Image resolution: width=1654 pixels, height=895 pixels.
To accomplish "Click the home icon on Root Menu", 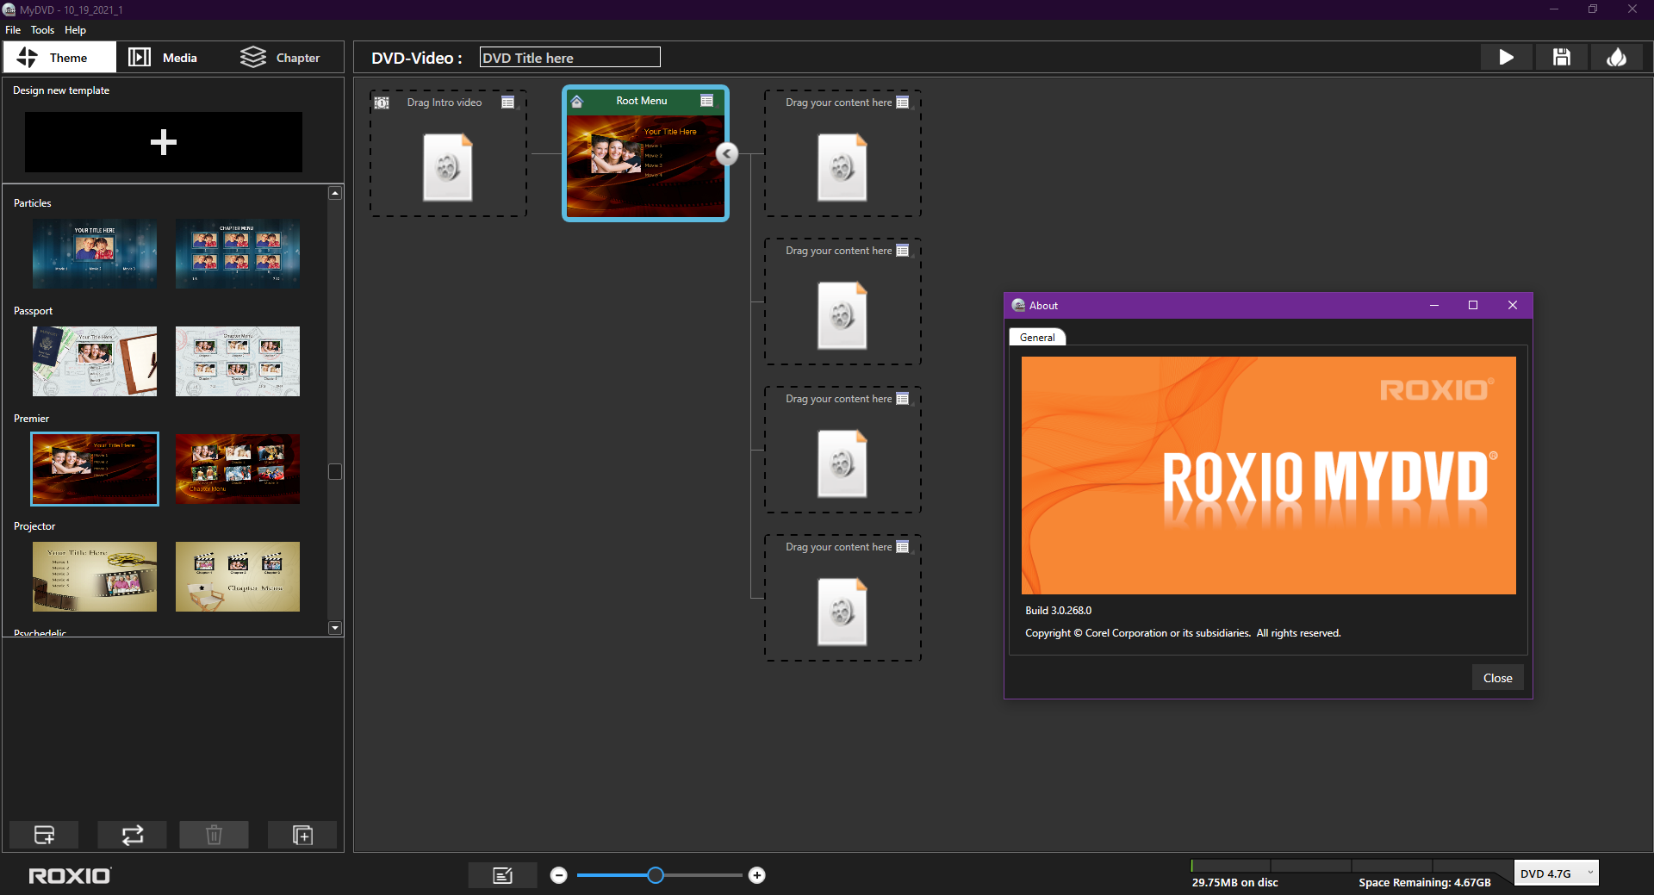I will coord(577,102).
